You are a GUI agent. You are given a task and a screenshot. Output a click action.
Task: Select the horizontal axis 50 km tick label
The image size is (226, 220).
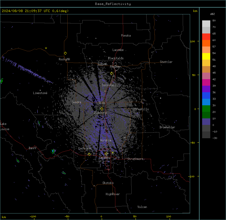pos(135,216)
